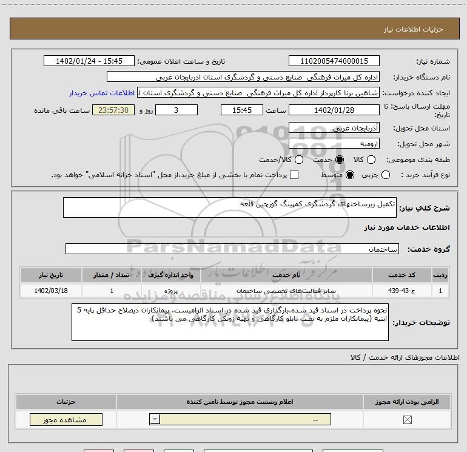Select the کالا/خدمت radio button
The height and width of the screenshot is (452, 467).
[299, 160]
